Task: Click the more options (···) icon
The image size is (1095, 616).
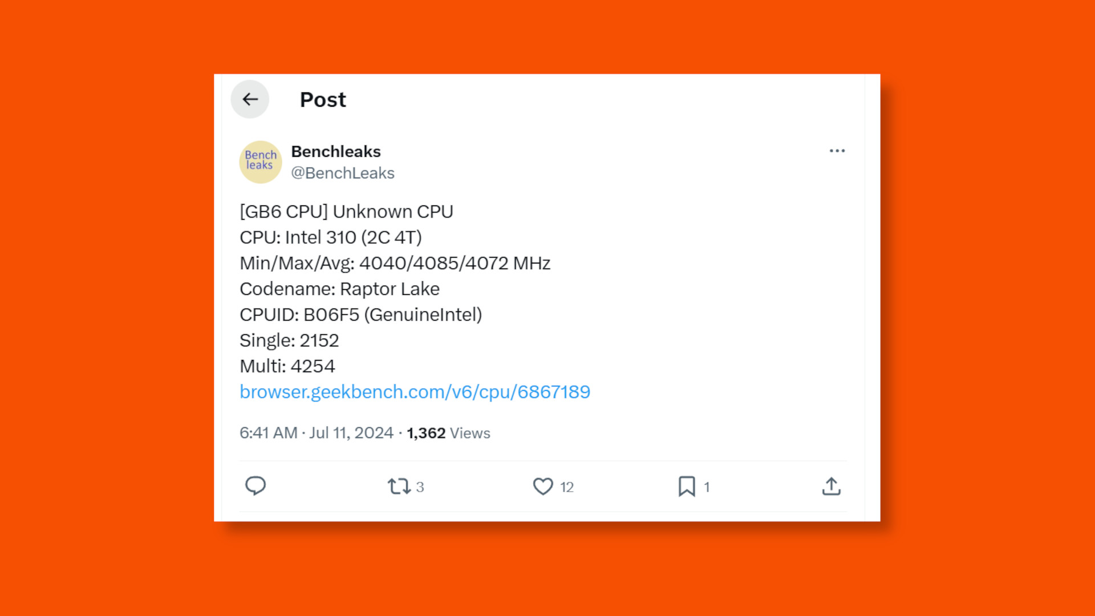Action: (836, 151)
